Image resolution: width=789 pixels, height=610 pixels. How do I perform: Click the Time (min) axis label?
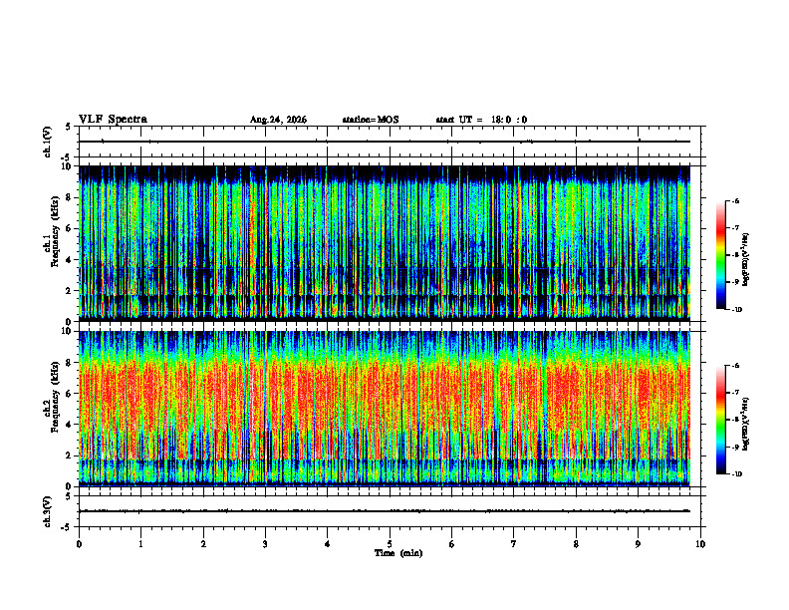(398, 553)
